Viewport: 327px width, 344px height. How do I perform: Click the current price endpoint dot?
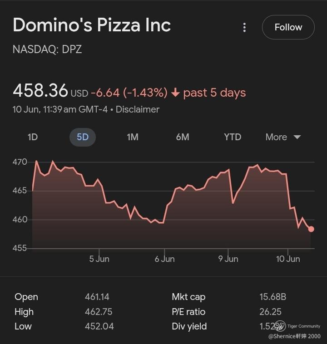(311, 229)
